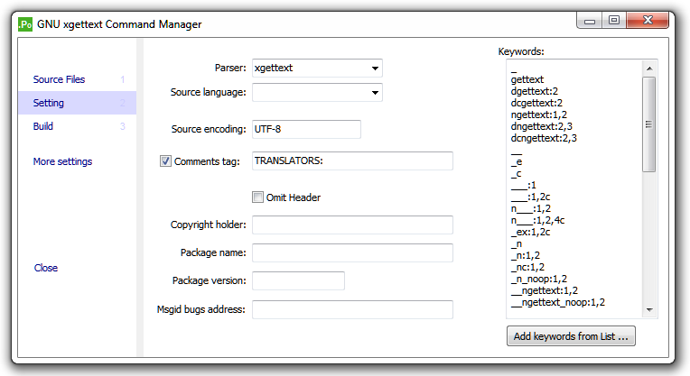
Task: Click the 'n___:1,2,4c' keyword line
Action: point(537,220)
